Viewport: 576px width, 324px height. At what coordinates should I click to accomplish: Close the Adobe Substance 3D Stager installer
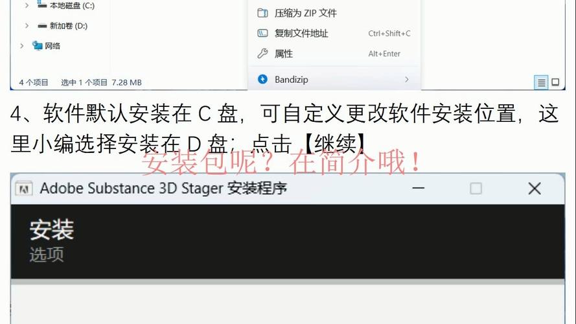coord(535,189)
